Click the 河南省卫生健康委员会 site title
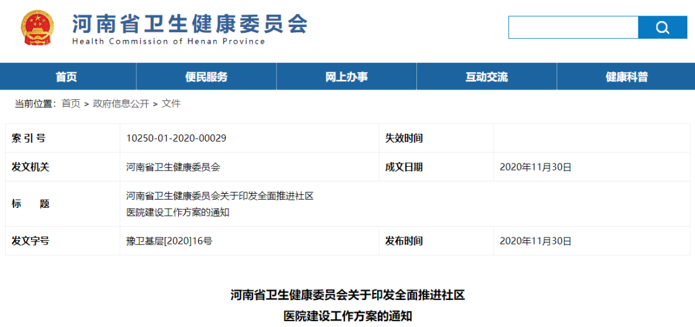This screenshot has width=695, height=327. tap(190, 23)
